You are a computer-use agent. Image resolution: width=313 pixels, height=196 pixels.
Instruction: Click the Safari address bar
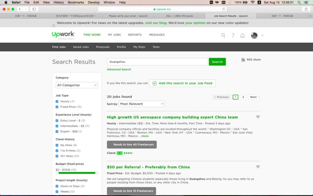tap(162, 9)
